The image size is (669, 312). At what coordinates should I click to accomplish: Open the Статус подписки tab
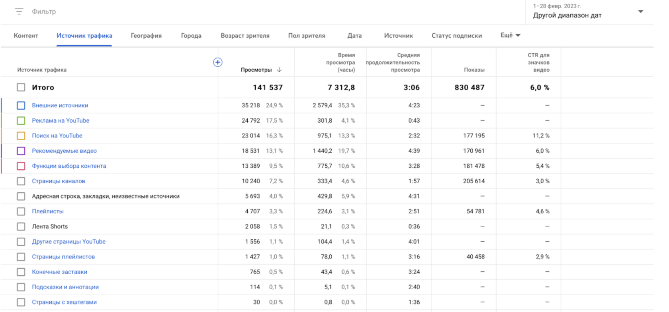tap(457, 35)
